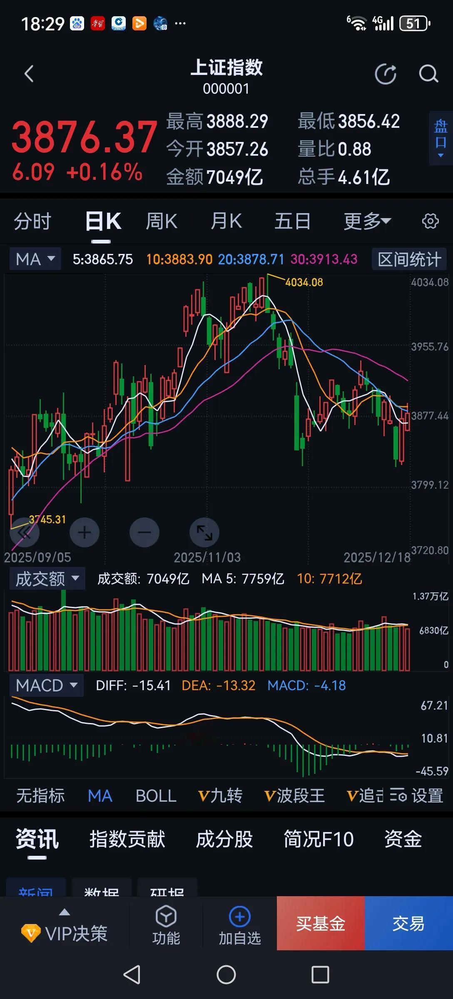This screenshot has height=999, width=453.
Task: Select the 日K tab
Action: (103, 221)
